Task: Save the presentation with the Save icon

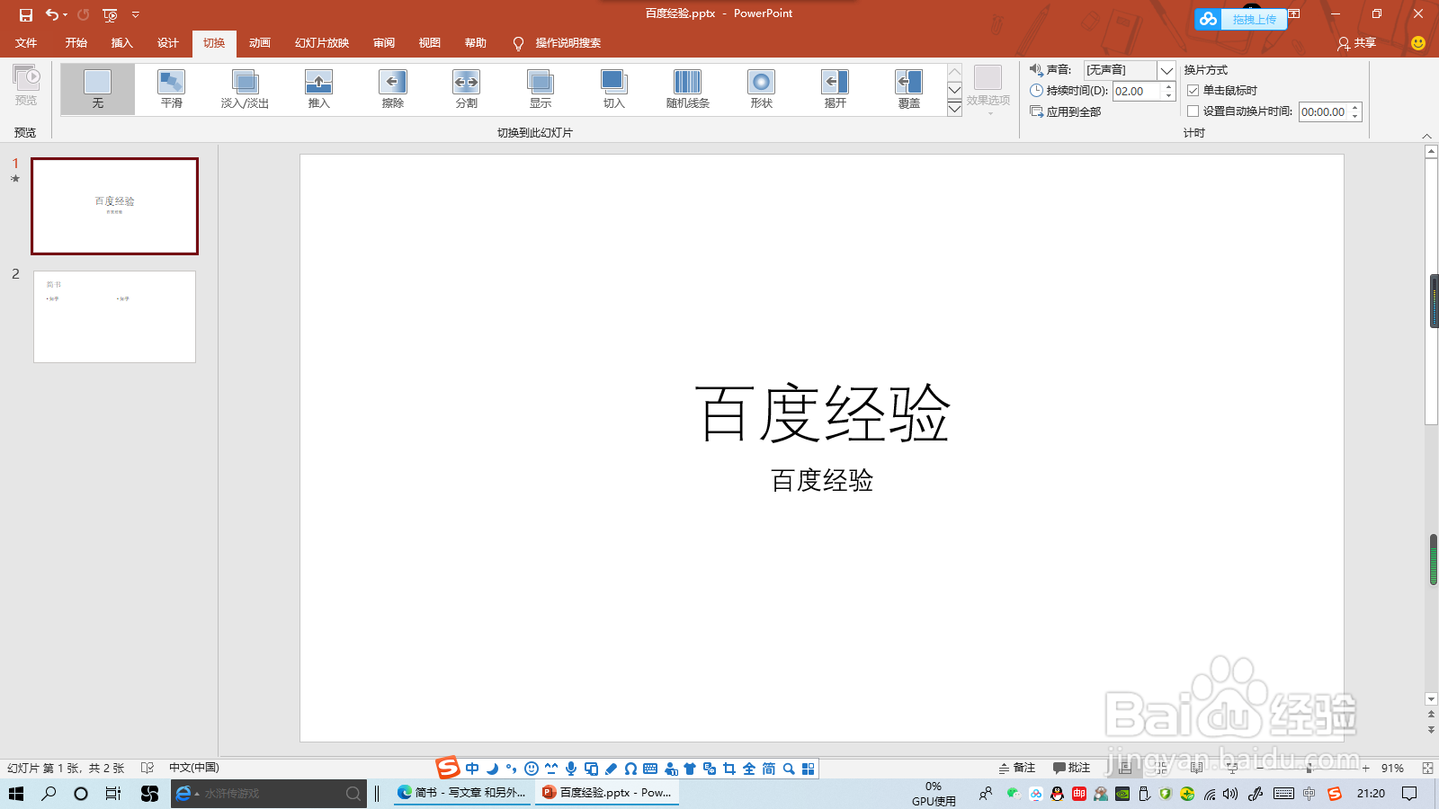Action: [25, 14]
